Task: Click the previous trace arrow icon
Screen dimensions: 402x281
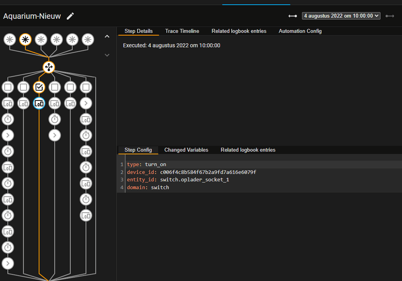Action: (292, 16)
